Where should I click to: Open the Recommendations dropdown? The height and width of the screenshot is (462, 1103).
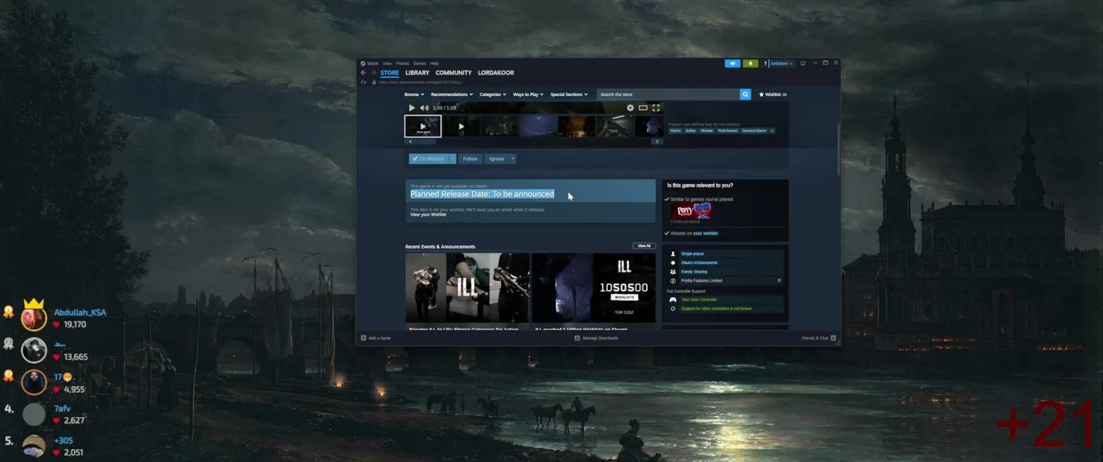(452, 94)
